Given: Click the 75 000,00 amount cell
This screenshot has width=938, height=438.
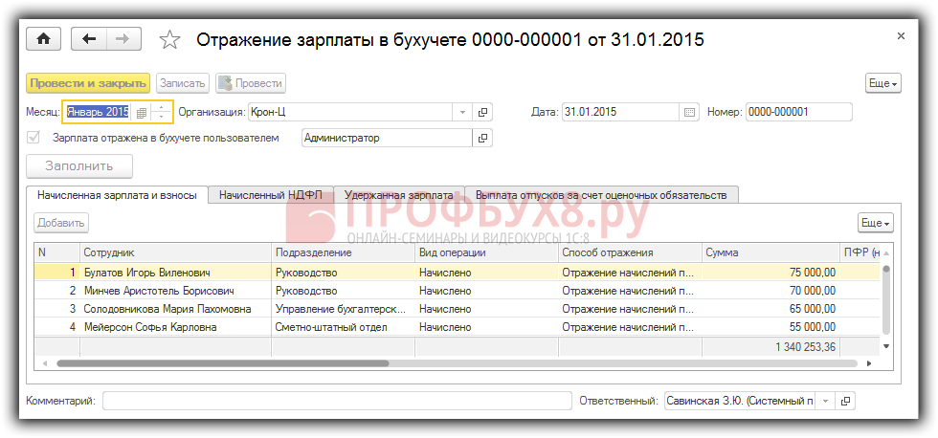Looking at the screenshot, I should coord(770,273).
